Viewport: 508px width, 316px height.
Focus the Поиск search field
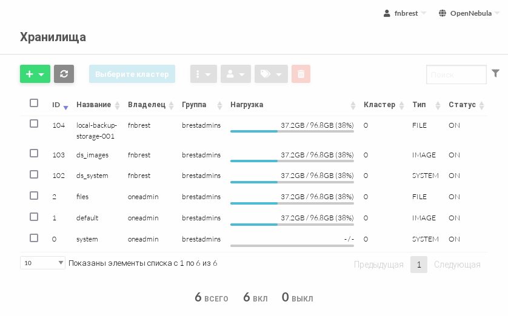(456, 74)
